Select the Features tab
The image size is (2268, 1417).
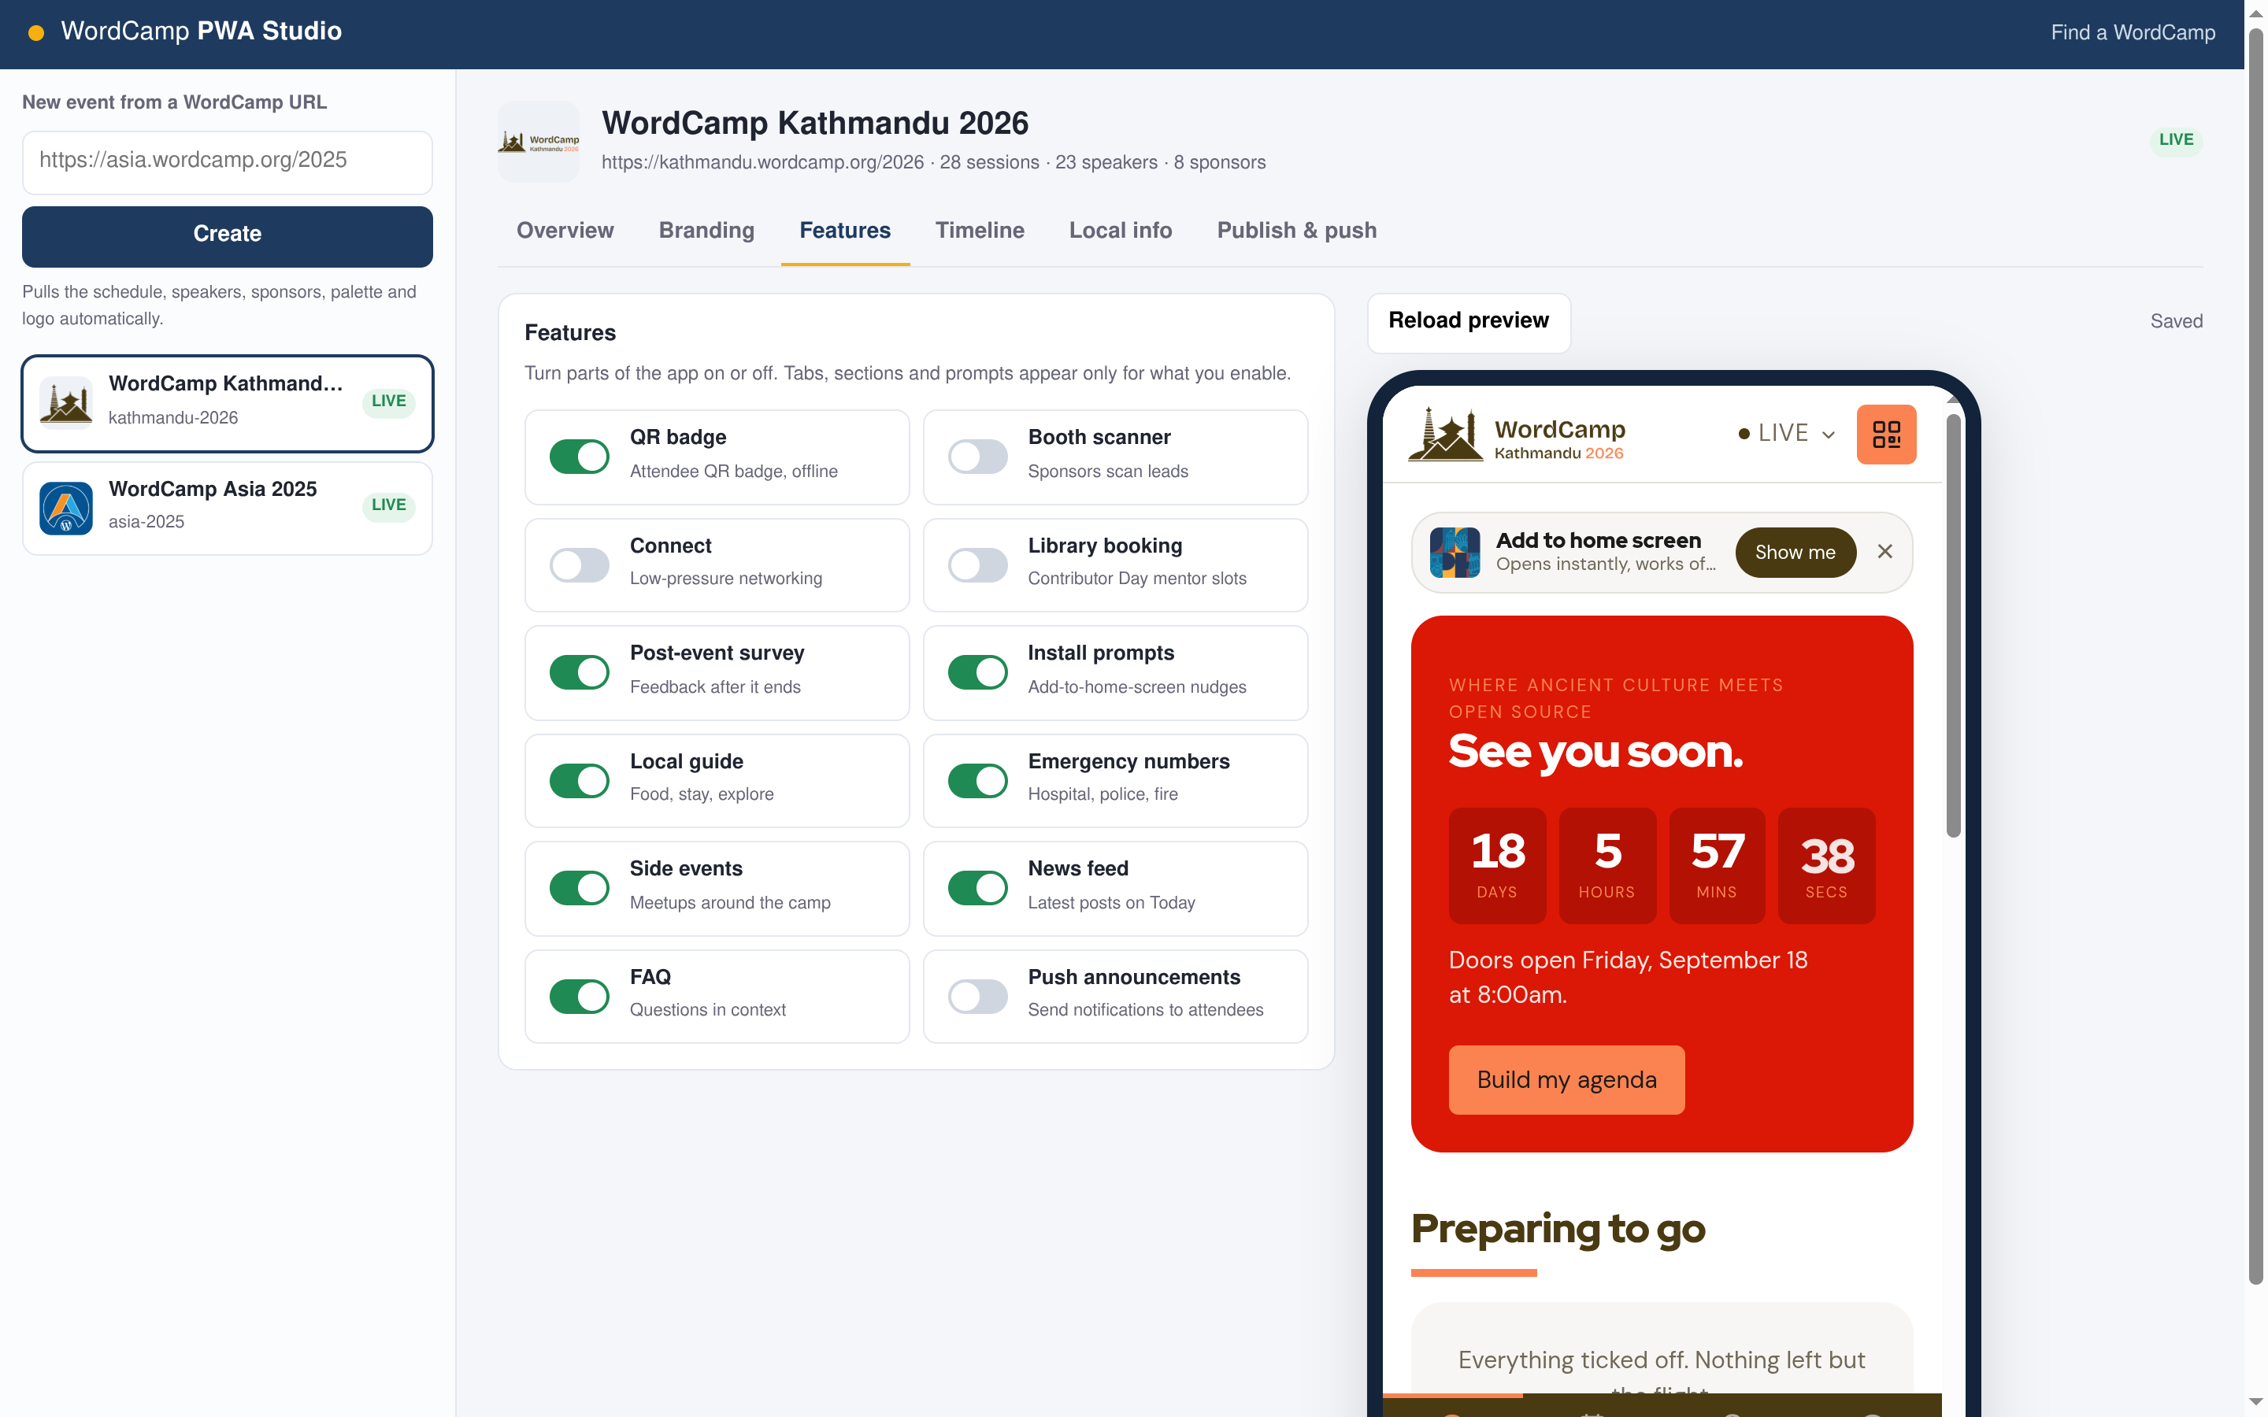click(x=844, y=231)
